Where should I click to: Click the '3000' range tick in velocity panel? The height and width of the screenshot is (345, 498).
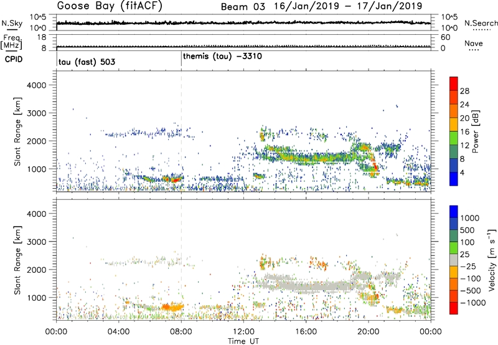click(37, 242)
